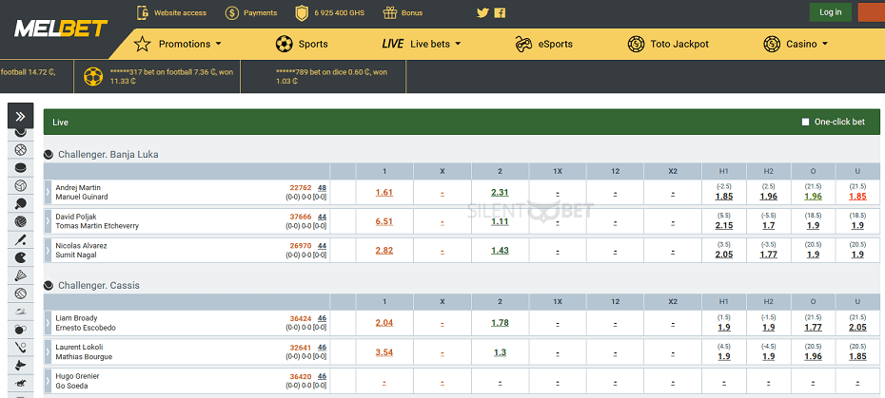Select odds 6.51 for David Poljak

383,221
